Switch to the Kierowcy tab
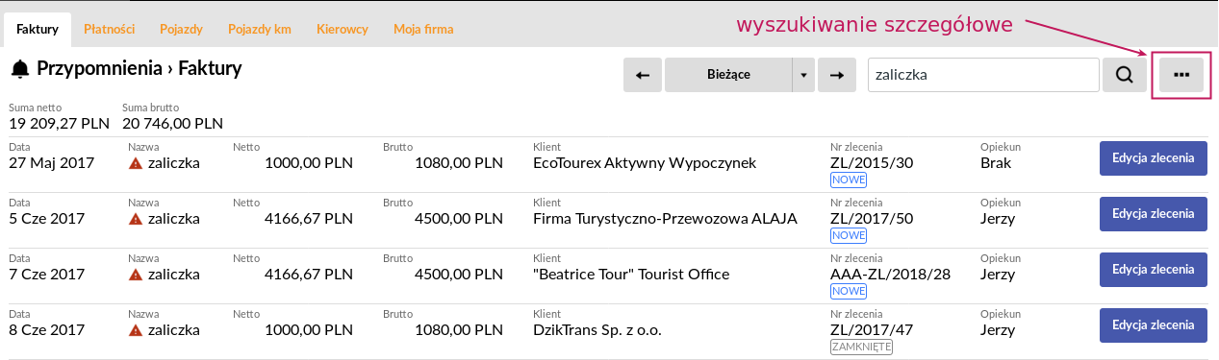The height and width of the screenshot is (360, 1219). point(343,30)
